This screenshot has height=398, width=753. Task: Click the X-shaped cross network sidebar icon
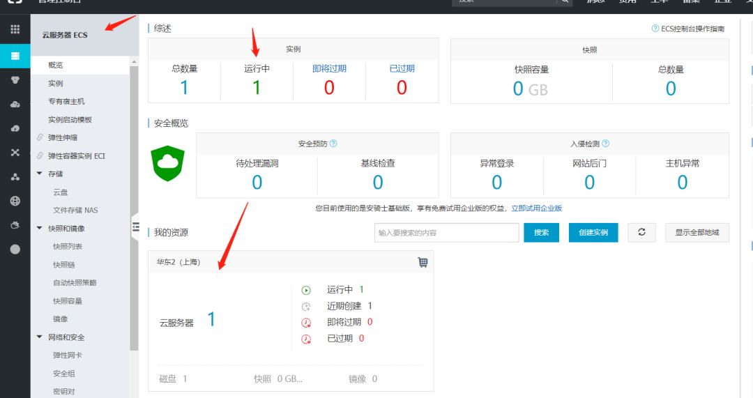15,152
